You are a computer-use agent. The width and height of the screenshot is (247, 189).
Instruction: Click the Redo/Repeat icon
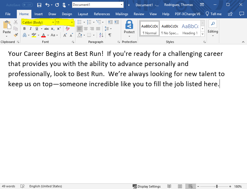coord(57,5)
